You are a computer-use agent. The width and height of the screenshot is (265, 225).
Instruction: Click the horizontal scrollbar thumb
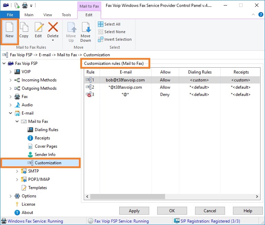click(x=128, y=197)
